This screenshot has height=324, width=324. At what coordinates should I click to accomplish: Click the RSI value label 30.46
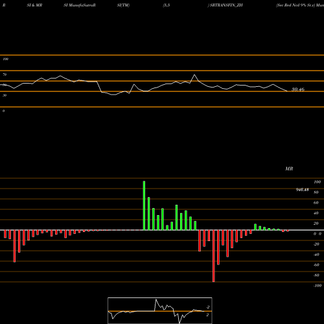coord(298,89)
